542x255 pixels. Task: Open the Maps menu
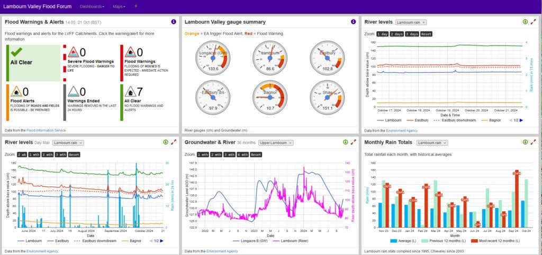point(119,6)
